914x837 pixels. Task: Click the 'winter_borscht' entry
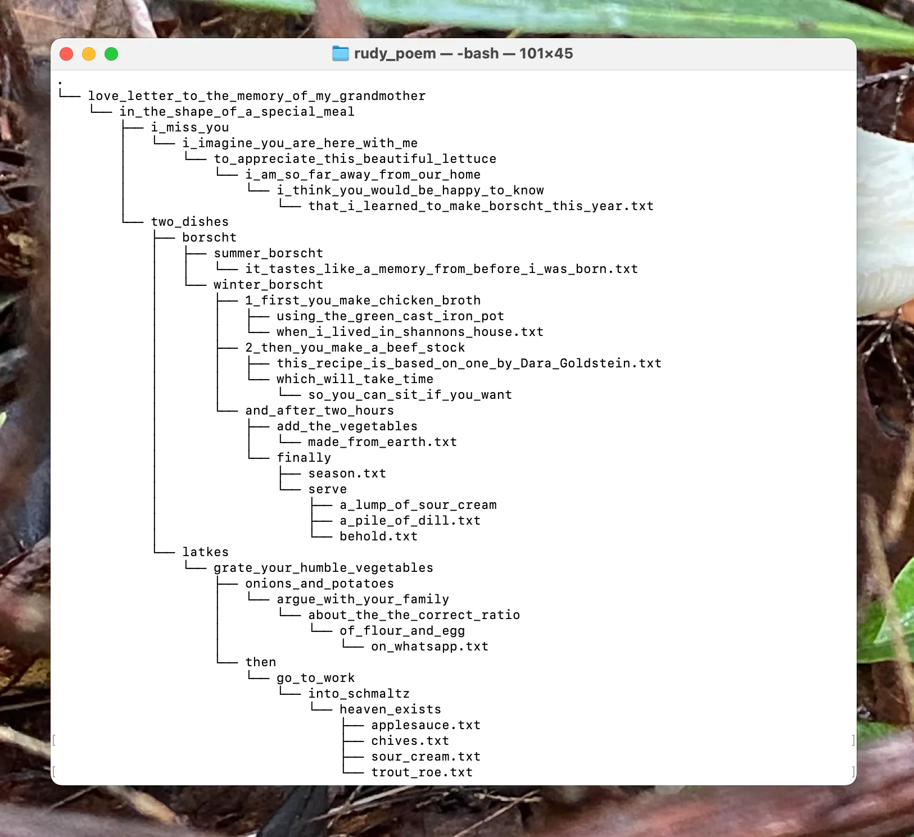(x=269, y=285)
